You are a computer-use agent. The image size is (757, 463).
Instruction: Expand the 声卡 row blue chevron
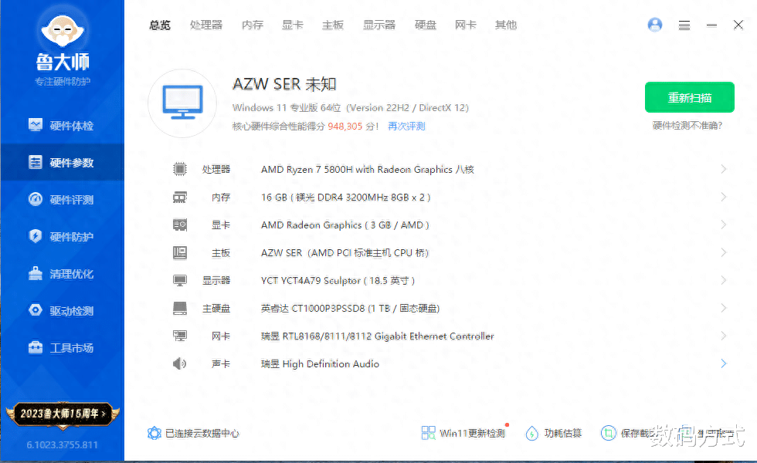pyautogui.click(x=723, y=363)
